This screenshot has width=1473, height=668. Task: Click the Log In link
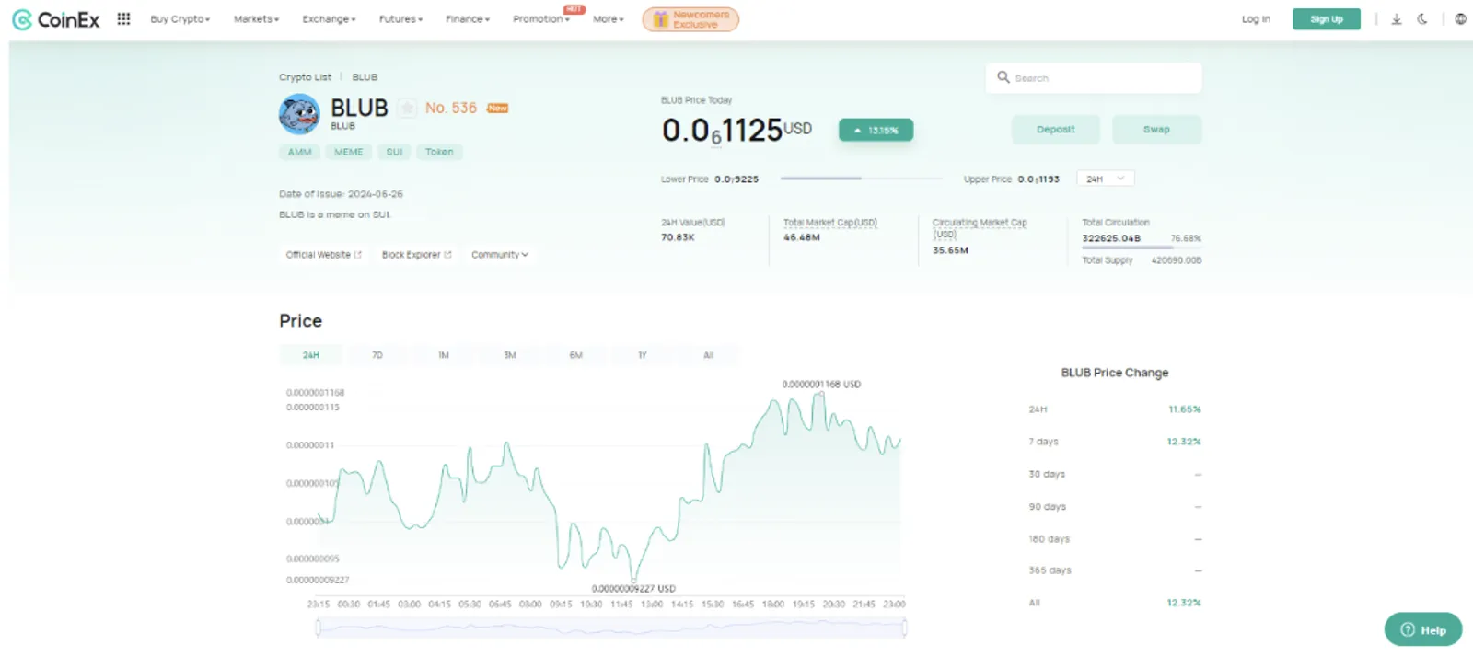1256,19
